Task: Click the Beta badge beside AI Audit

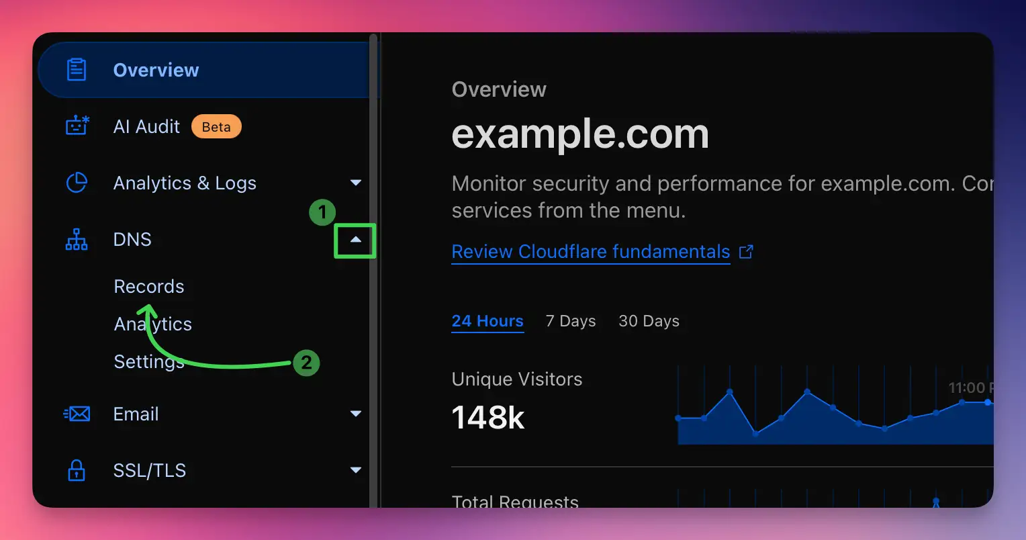Action: (x=216, y=126)
